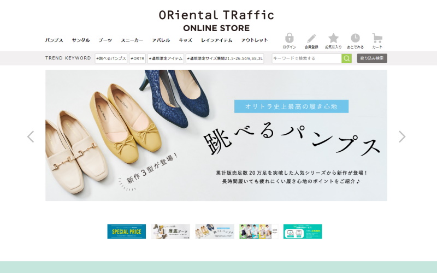Open favorites star icon
Image resolution: width=437 pixels, height=273 pixels.
pos(333,39)
